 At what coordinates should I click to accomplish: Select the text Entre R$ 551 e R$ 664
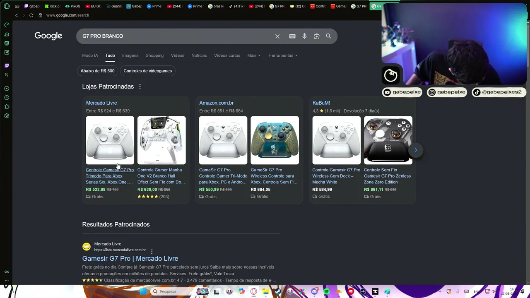point(221,111)
